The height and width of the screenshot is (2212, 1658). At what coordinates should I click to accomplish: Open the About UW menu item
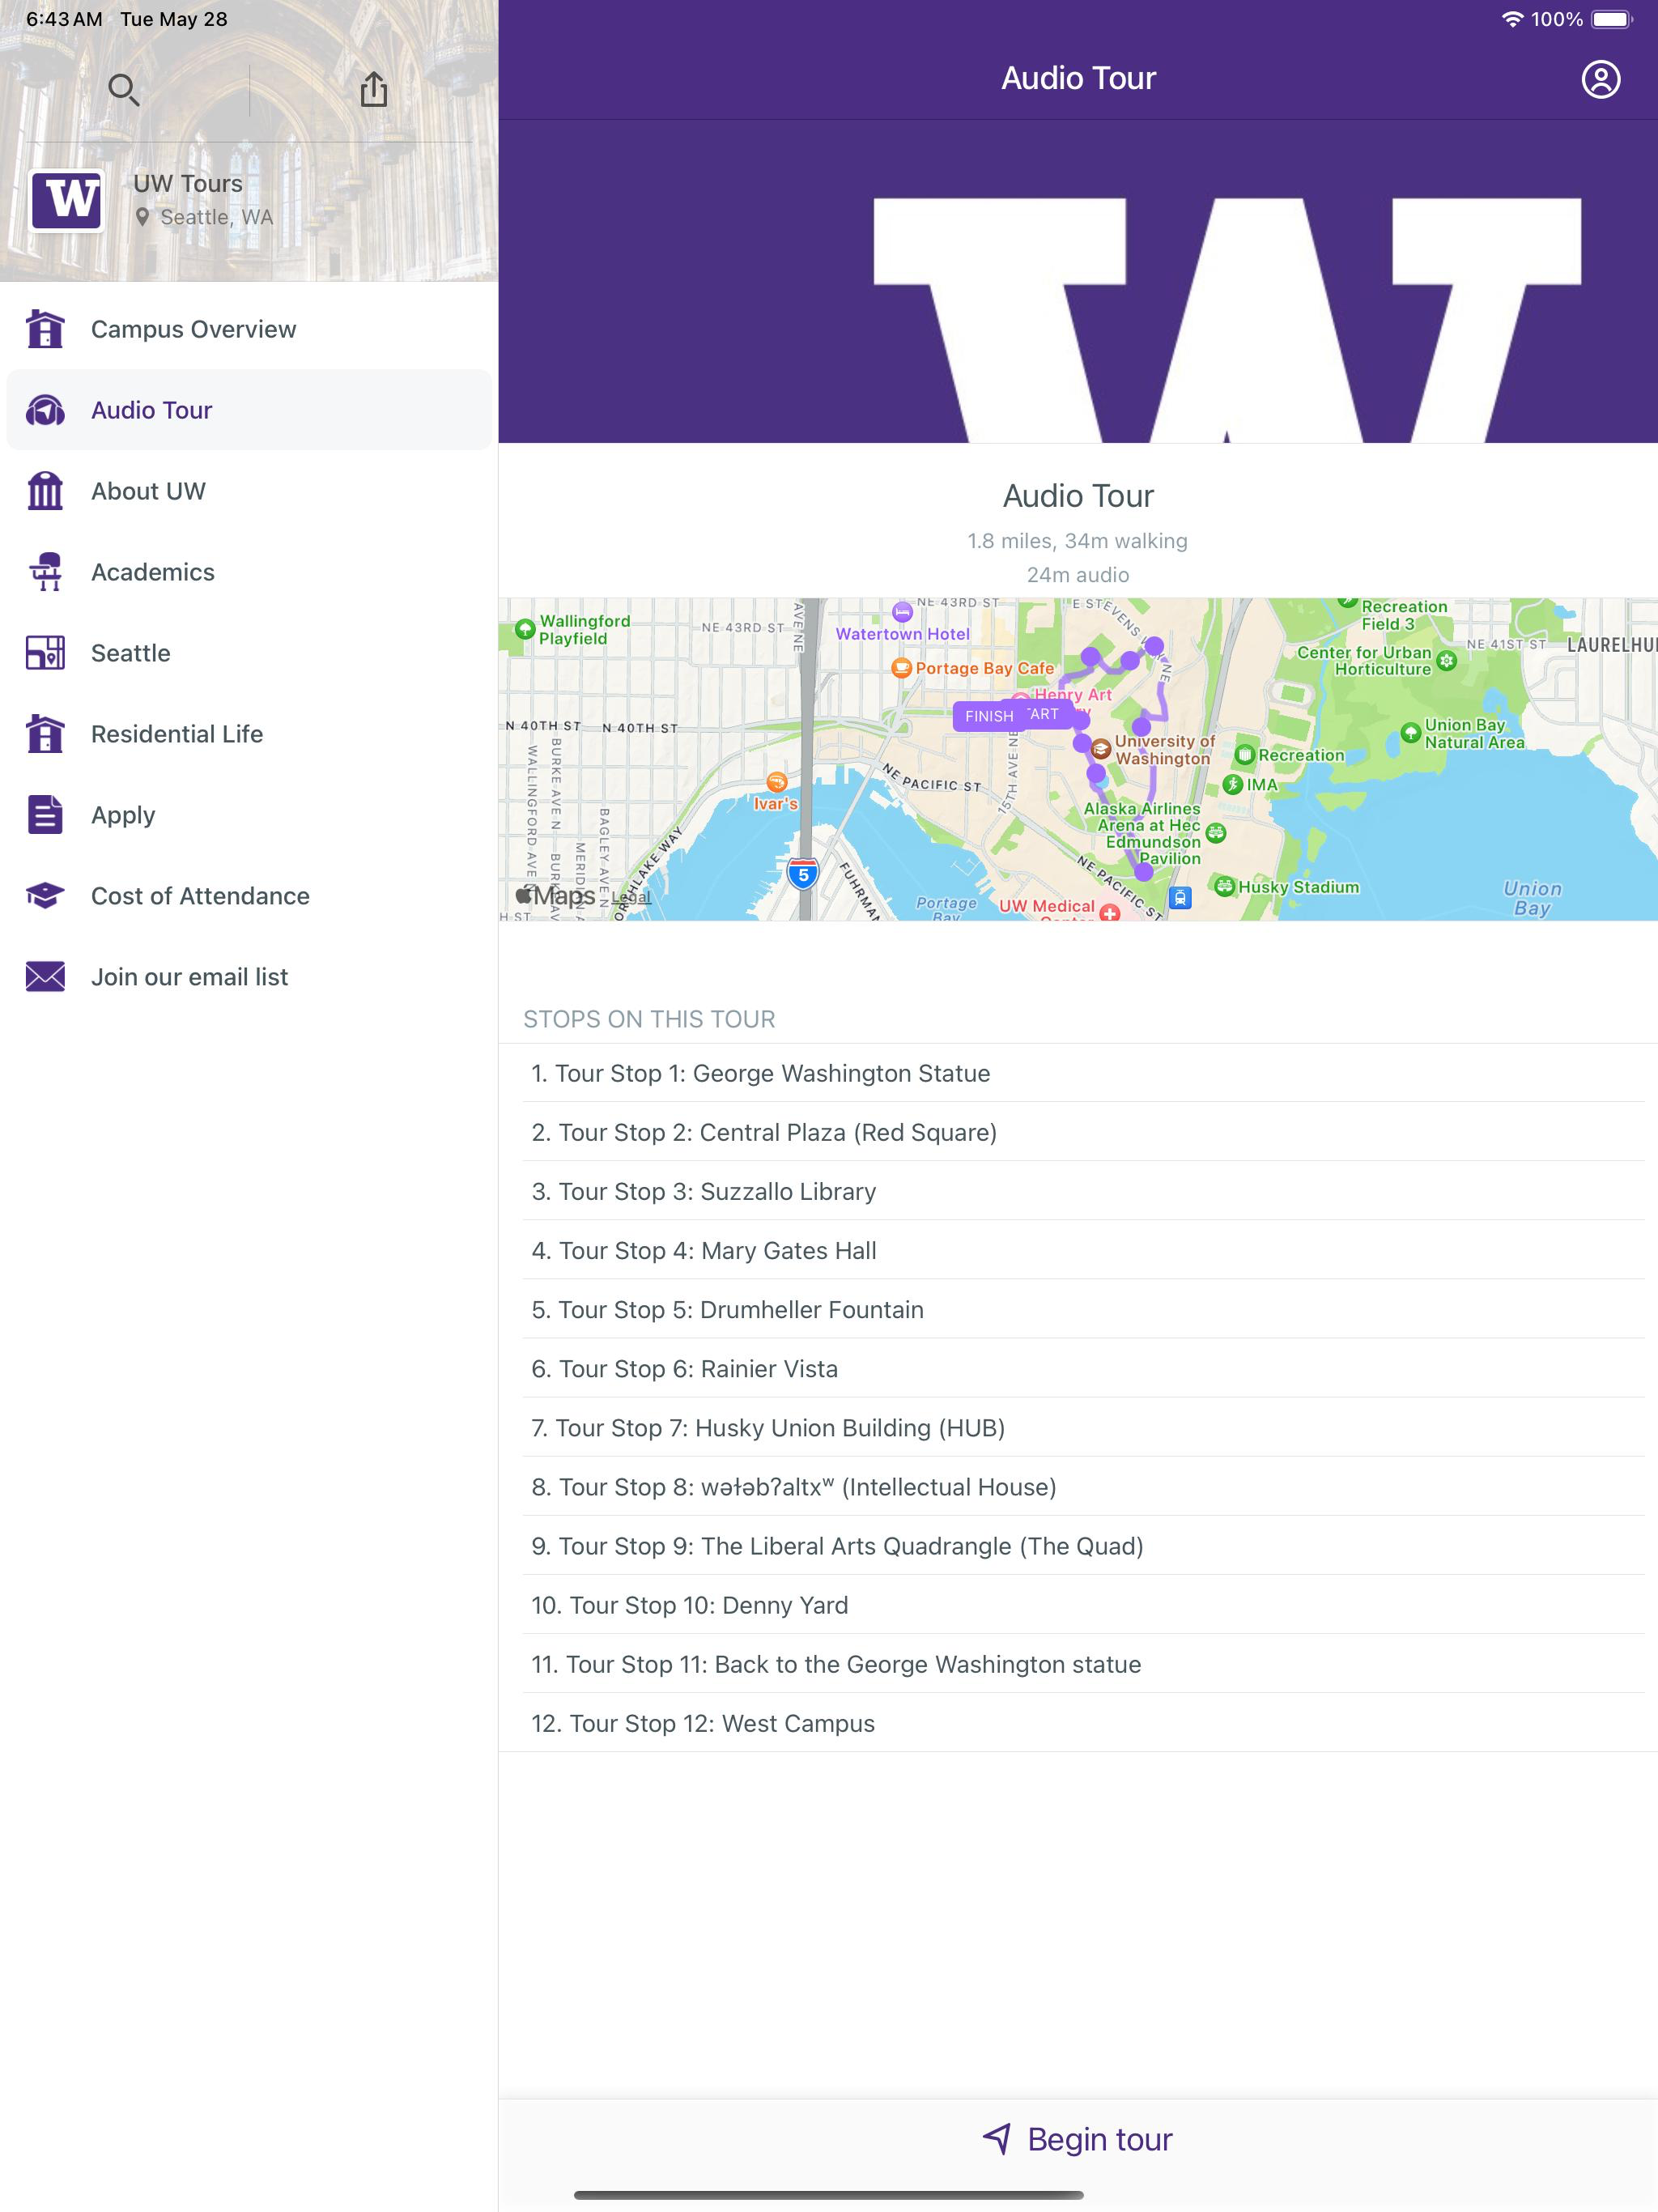coord(249,491)
